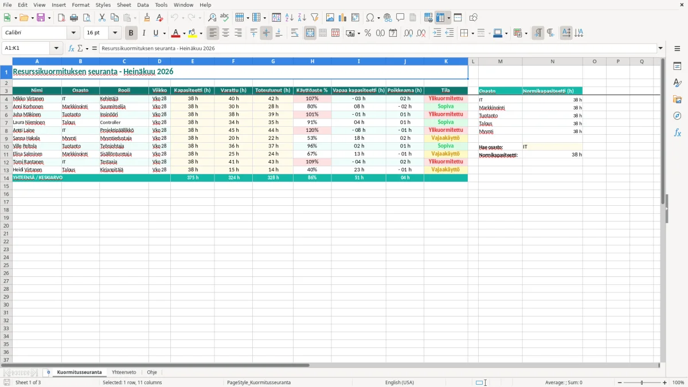Viewport: 688px width, 387px height.
Task: Click the formula input line
Action: tap(378, 48)
